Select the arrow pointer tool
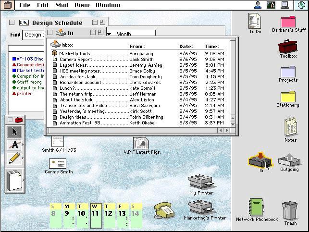This screenshot has height=232, width=309. tap(14, 132)
